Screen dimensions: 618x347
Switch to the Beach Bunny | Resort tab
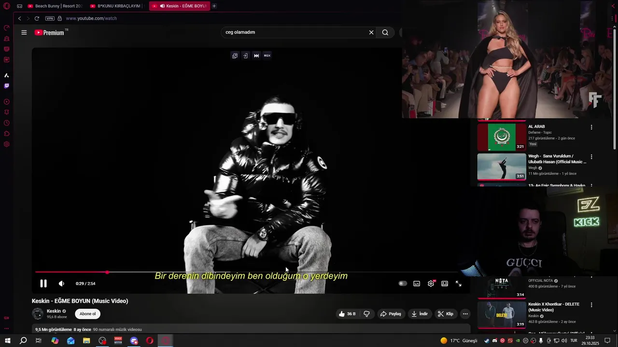[55, 6]
